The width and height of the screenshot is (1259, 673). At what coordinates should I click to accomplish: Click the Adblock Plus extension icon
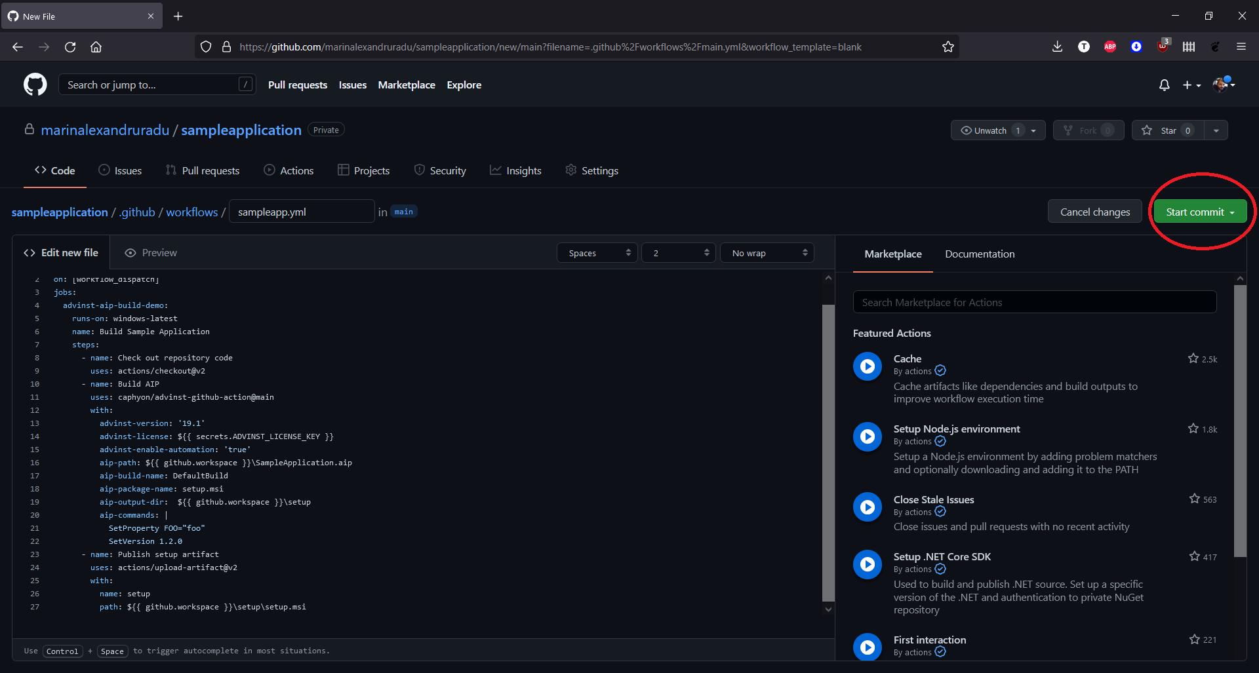pos(1110,47)
